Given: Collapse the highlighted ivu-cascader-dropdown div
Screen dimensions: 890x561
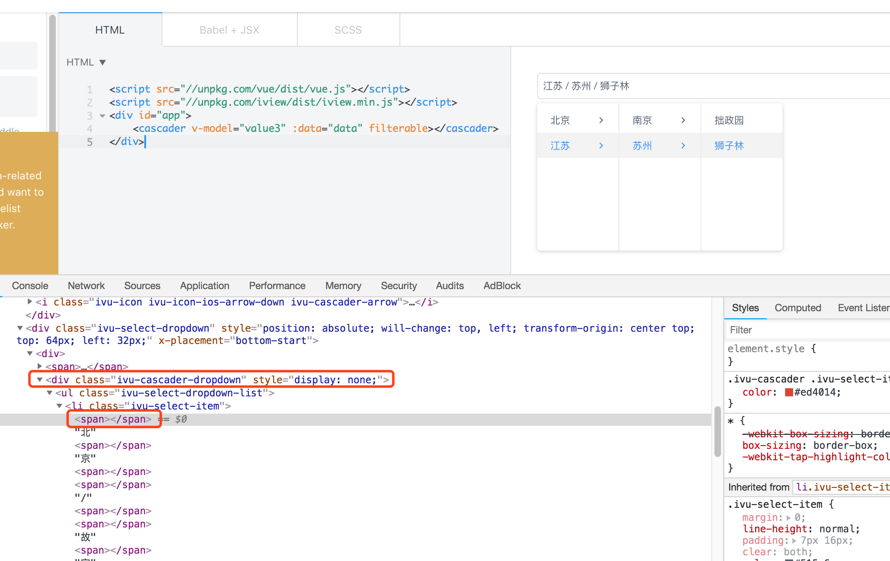Looking at the screenshot, I should pyautogui.click(x=39, y=380).
